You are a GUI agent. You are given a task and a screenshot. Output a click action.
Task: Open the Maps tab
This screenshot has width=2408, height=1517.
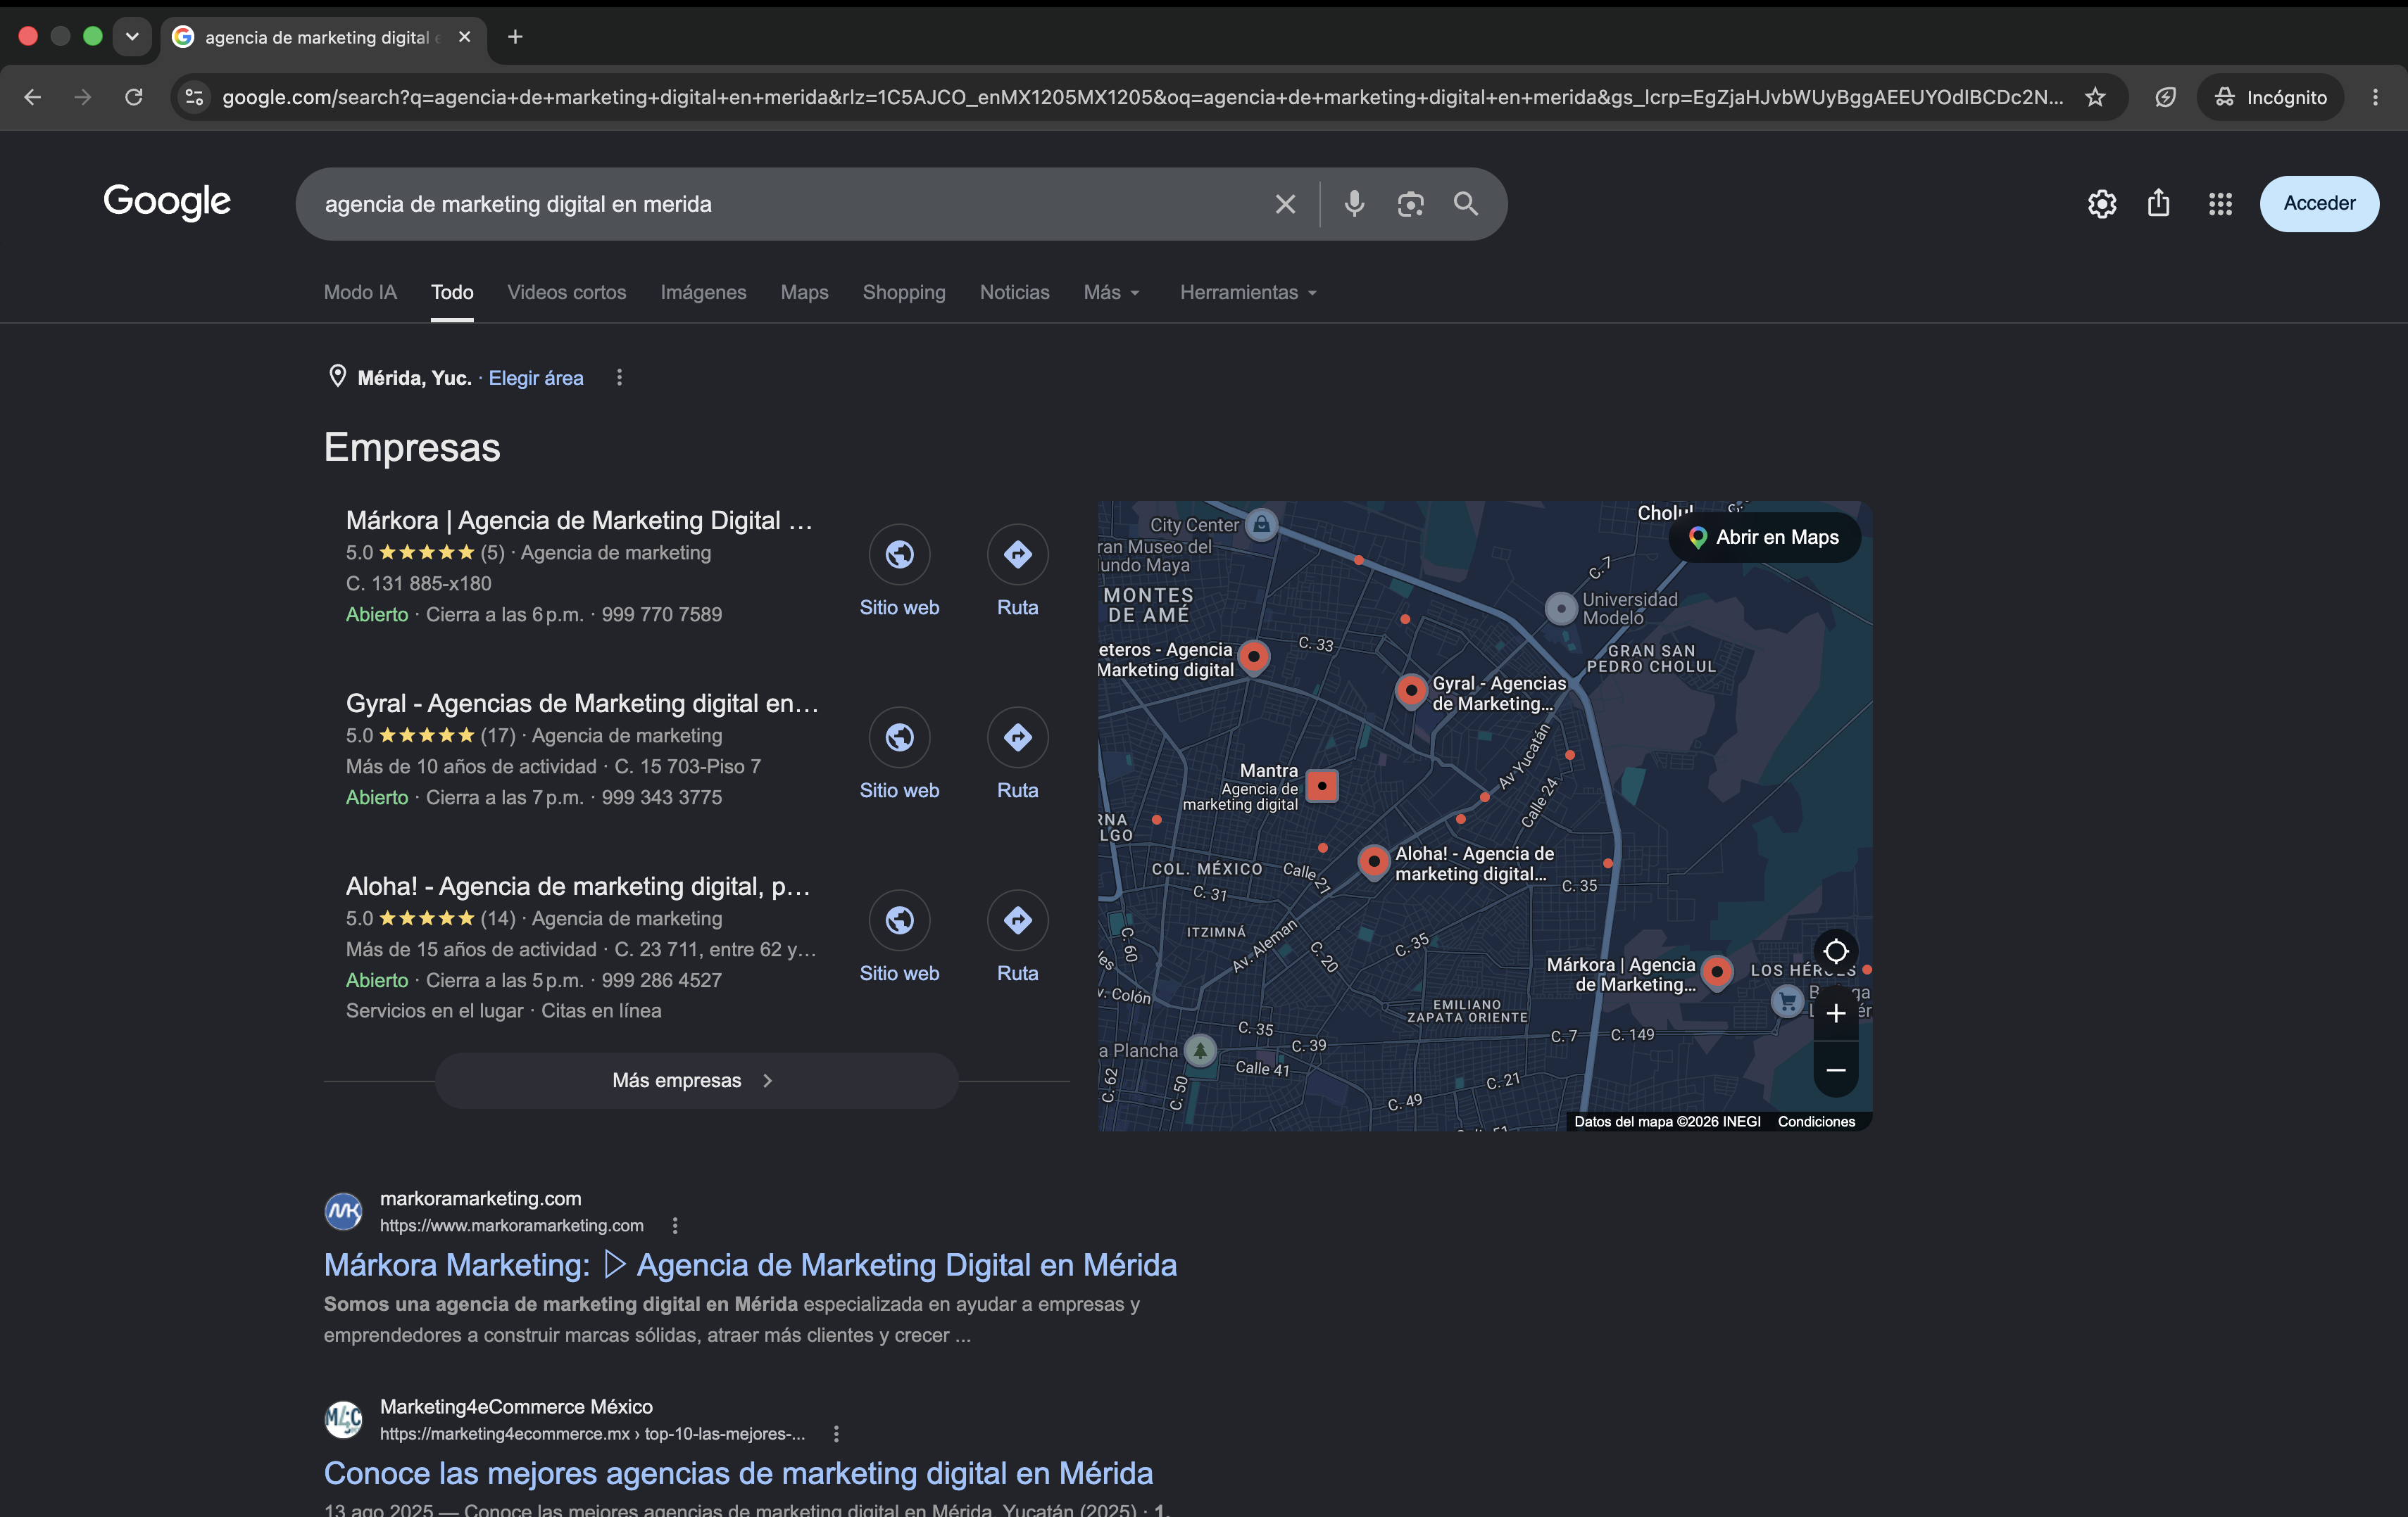point(804,293)
